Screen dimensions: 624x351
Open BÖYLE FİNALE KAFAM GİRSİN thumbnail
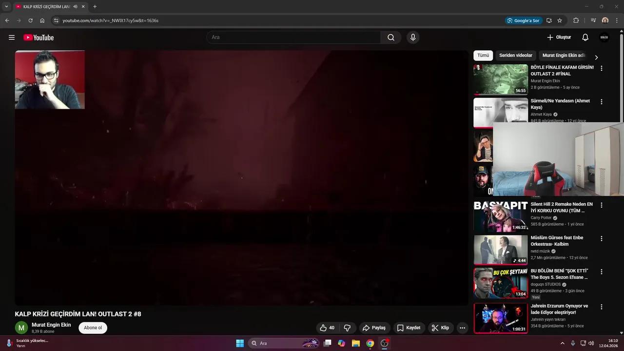501,79
